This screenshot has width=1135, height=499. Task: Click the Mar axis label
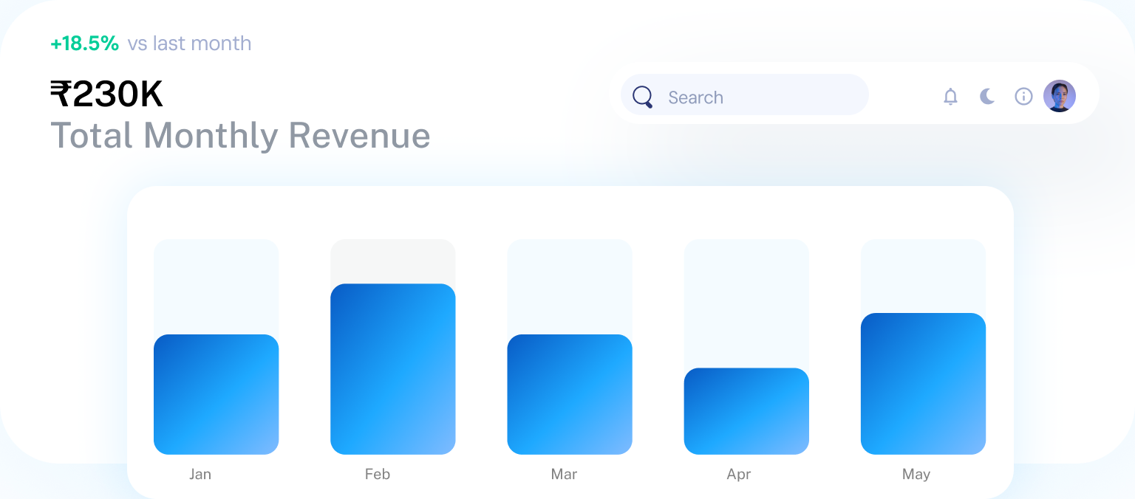(x=564, y=474)
